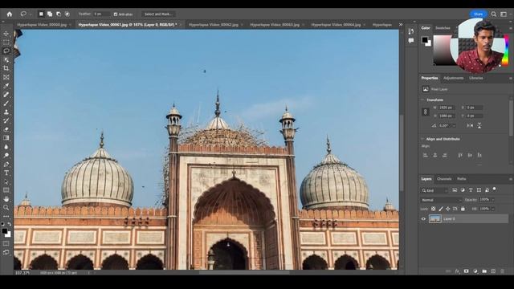
Task: Select the Lasso tool in the toolbar
Action: point(6,51)
